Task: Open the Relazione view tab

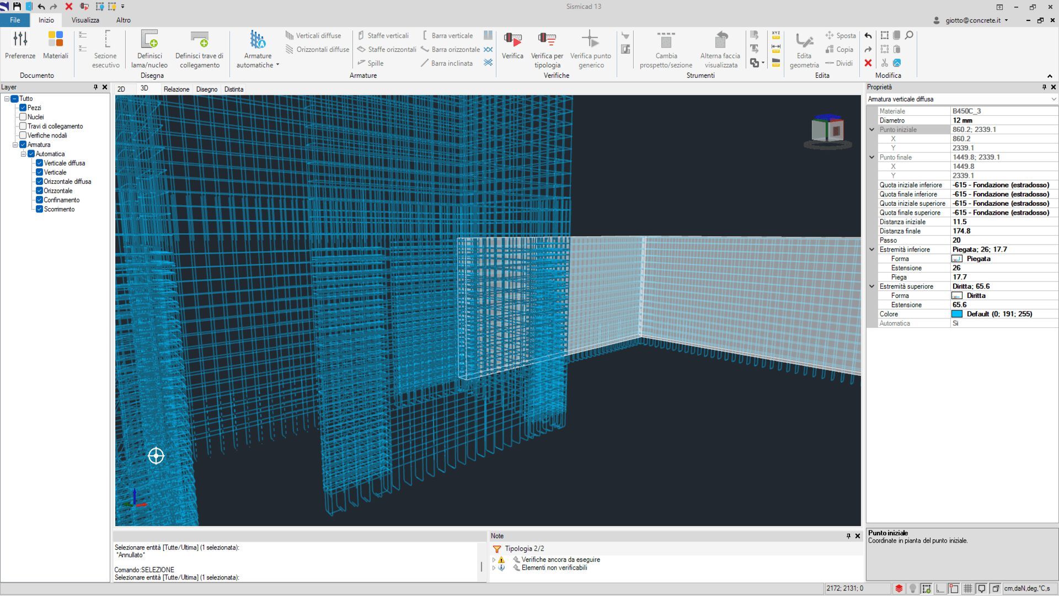Action: (x=176, y=89)
